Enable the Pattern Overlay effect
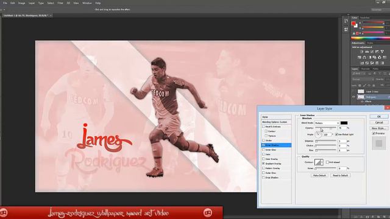The width and height of the screenshot is (390, 219). tap(263, 168)
